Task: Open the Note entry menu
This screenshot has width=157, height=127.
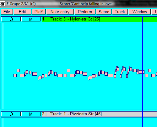Action: pyautogui.click(x=60, y=12)
